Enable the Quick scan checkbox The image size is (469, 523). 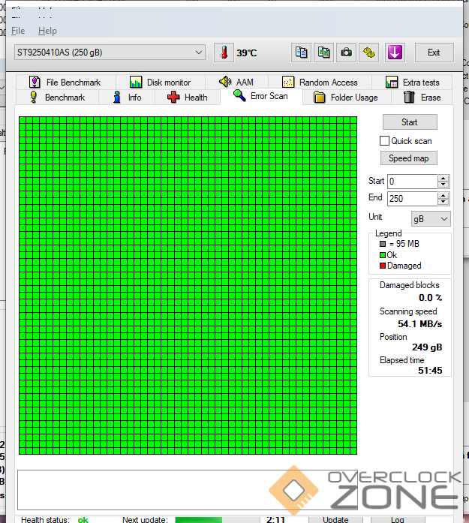click(x=385, y=141)
